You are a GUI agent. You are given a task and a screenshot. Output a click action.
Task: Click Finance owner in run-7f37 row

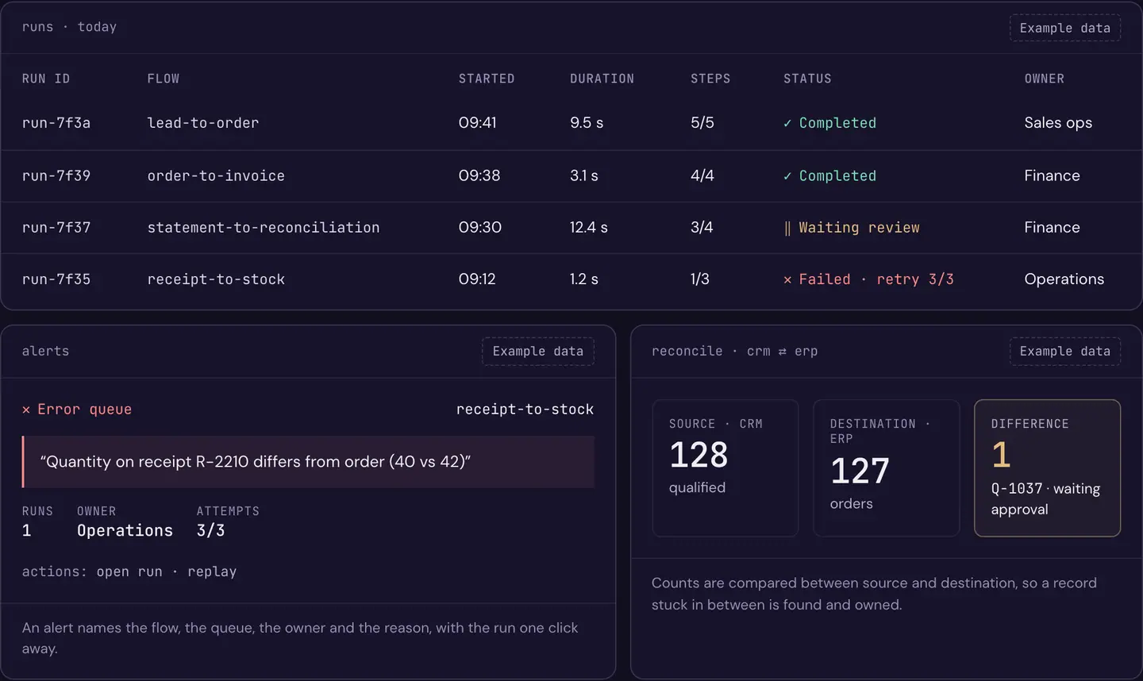(1052, 228)
